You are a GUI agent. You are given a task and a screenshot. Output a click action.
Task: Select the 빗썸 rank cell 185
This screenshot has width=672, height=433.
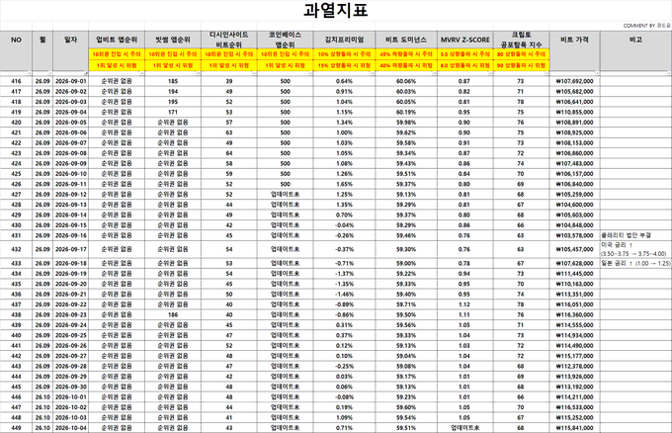click(x=173, y=81)
